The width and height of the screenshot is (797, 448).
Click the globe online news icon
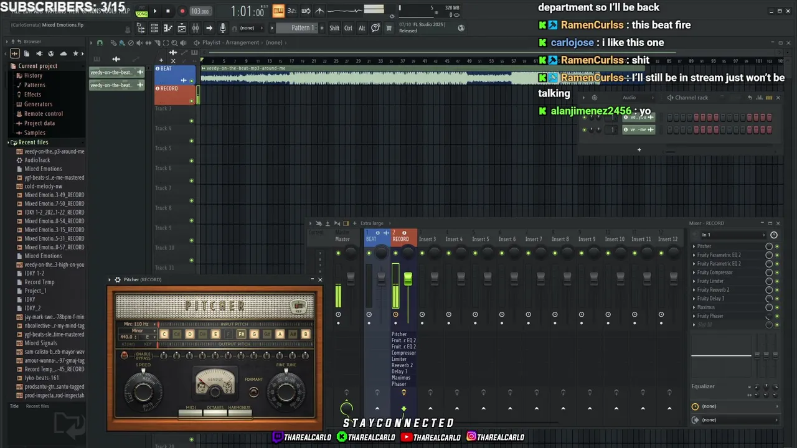pos(461,28)
